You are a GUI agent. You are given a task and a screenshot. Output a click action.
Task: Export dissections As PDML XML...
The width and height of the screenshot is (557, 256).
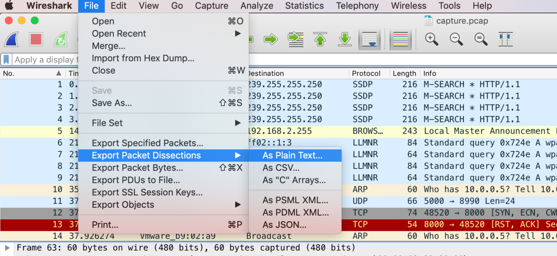(295, 212)
